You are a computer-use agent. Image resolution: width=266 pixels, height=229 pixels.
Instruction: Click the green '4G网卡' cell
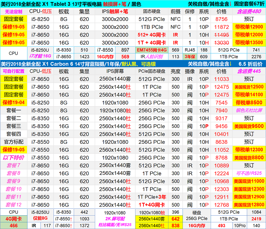(14, 219)
